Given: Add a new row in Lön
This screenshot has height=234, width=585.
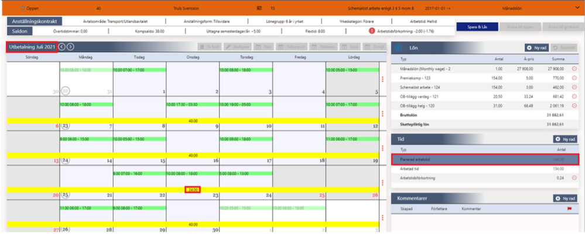Looking at the screenshot, I should pos(536,48).
